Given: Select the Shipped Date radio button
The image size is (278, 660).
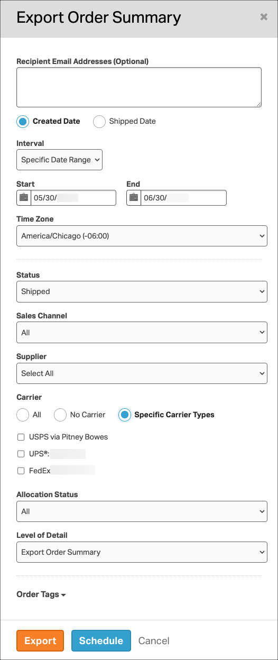Looking at the screenshot, I should [99, 122].
